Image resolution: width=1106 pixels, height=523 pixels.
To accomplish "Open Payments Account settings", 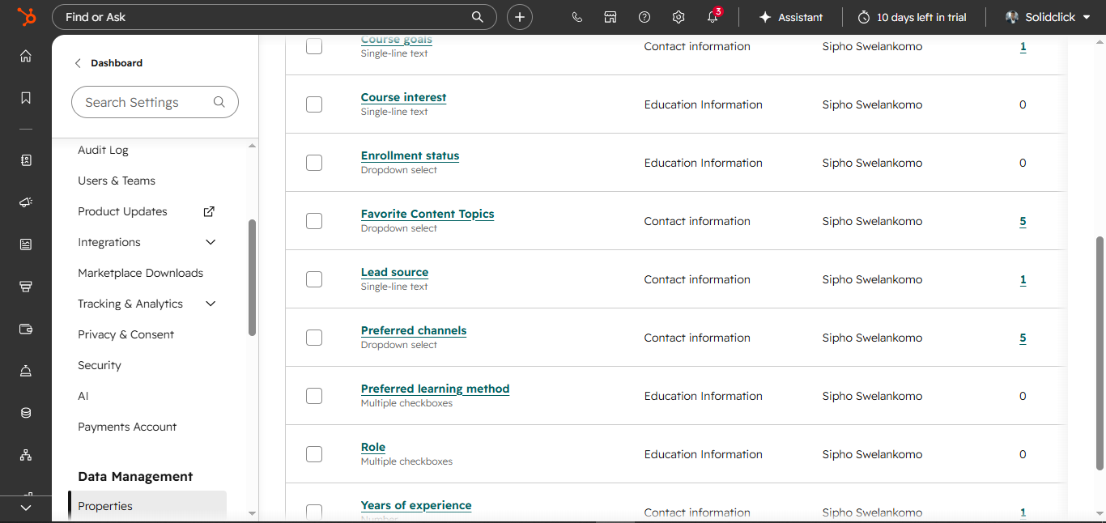I will point(127,427).
